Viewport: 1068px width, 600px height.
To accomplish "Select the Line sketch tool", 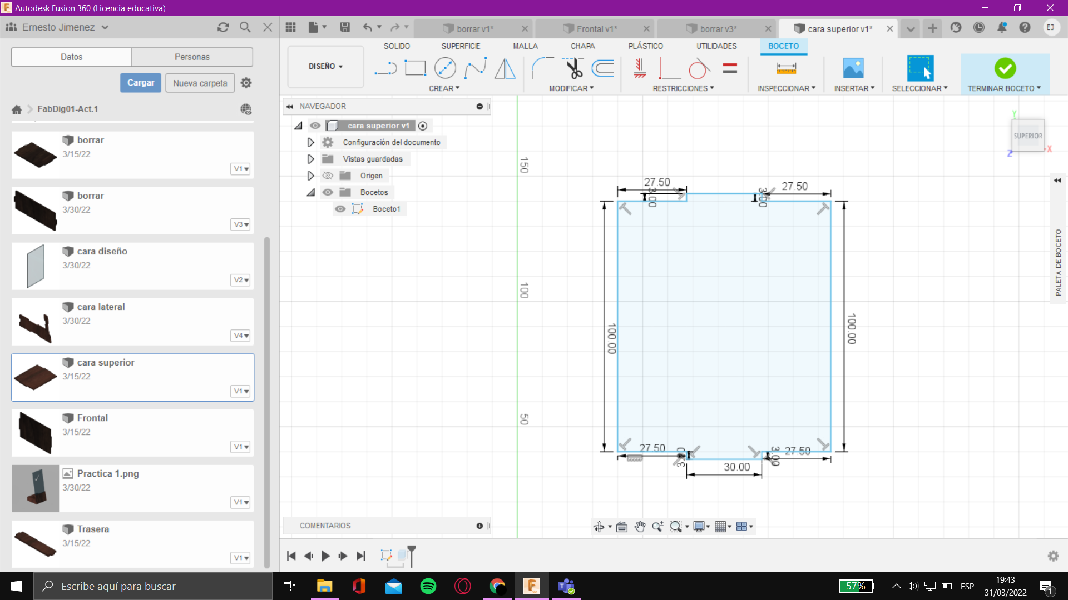I will coord(385,68).
